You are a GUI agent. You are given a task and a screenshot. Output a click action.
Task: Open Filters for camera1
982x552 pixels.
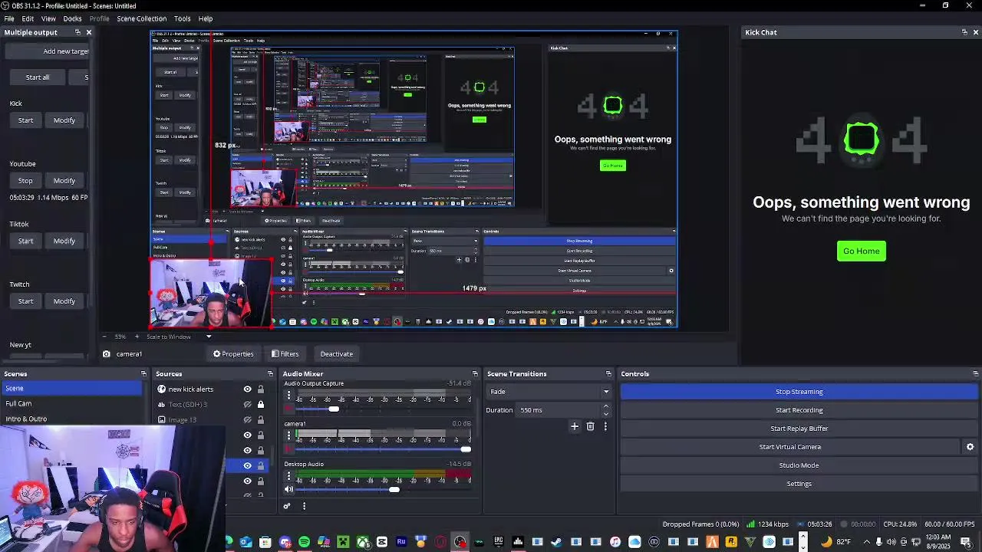[285, 354]
